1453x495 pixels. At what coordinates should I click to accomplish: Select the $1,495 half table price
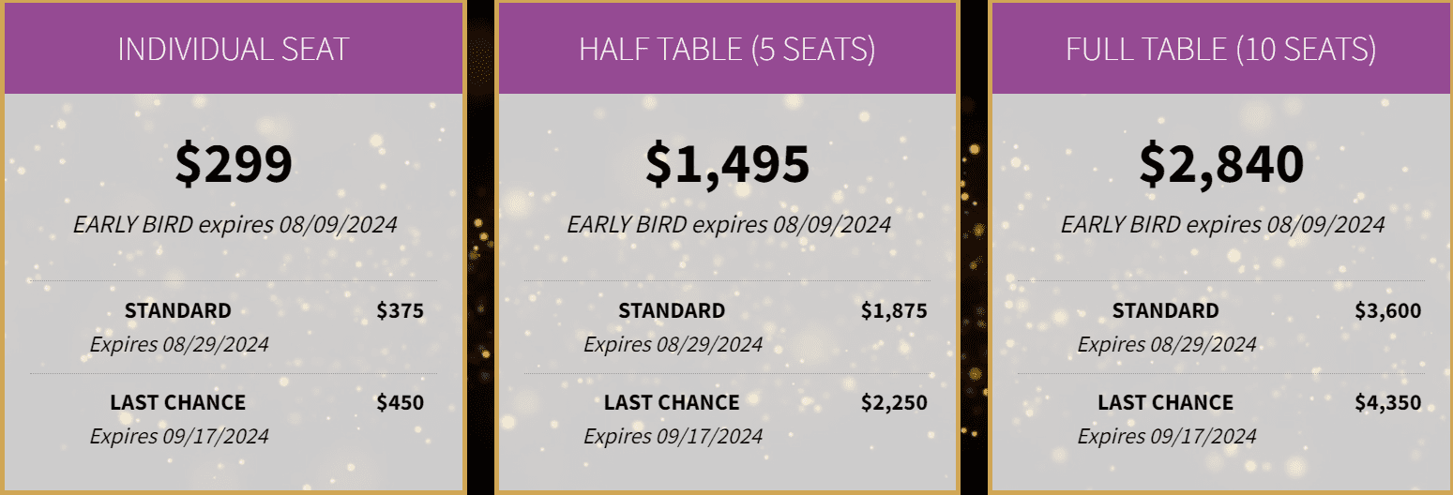click(727, 163)
